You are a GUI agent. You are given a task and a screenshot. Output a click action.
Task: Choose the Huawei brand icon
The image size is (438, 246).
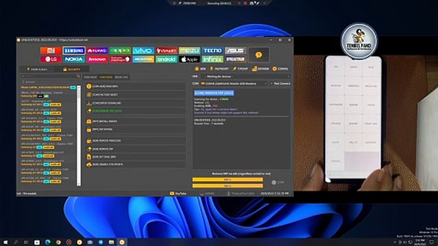coord(97,51)
